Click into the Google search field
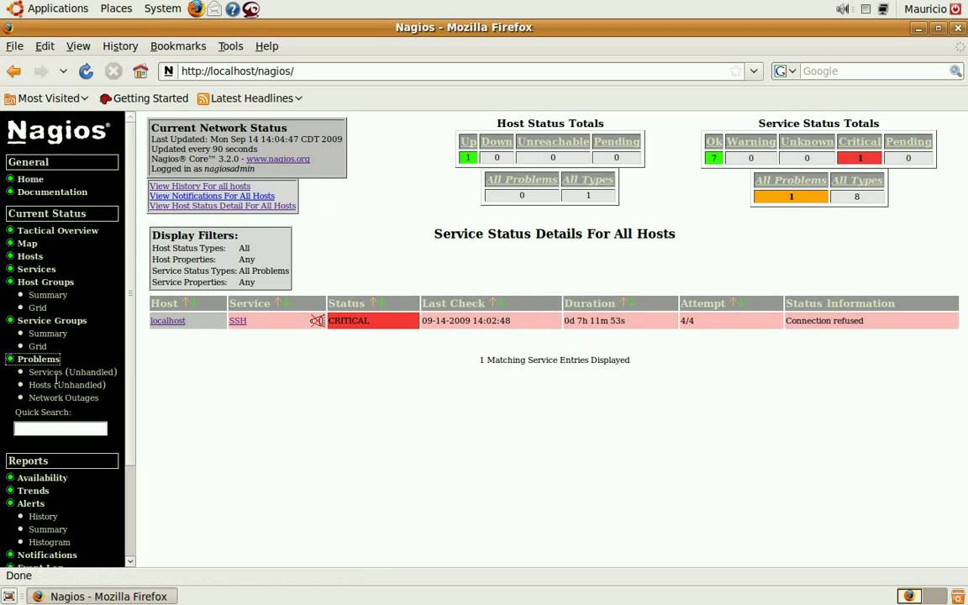 (874, 71)
